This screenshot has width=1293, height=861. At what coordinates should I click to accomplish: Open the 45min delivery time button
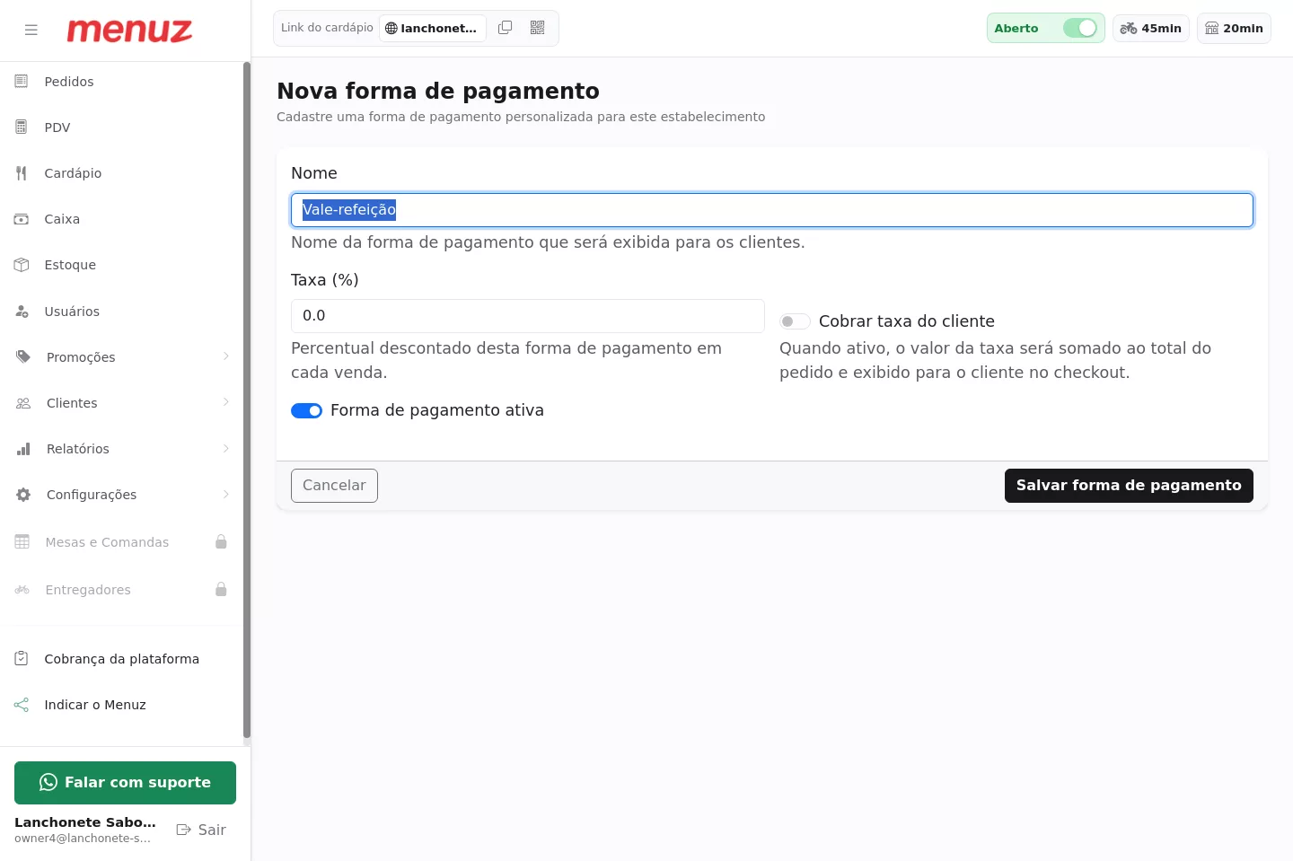[x=1151, y=28]
